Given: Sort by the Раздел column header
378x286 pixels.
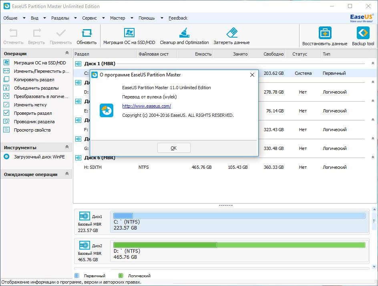Looking at the screenshot, I should click(x=105, y=54).
